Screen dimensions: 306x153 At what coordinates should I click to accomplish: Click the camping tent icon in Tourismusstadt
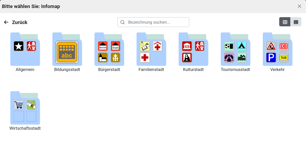242,46
